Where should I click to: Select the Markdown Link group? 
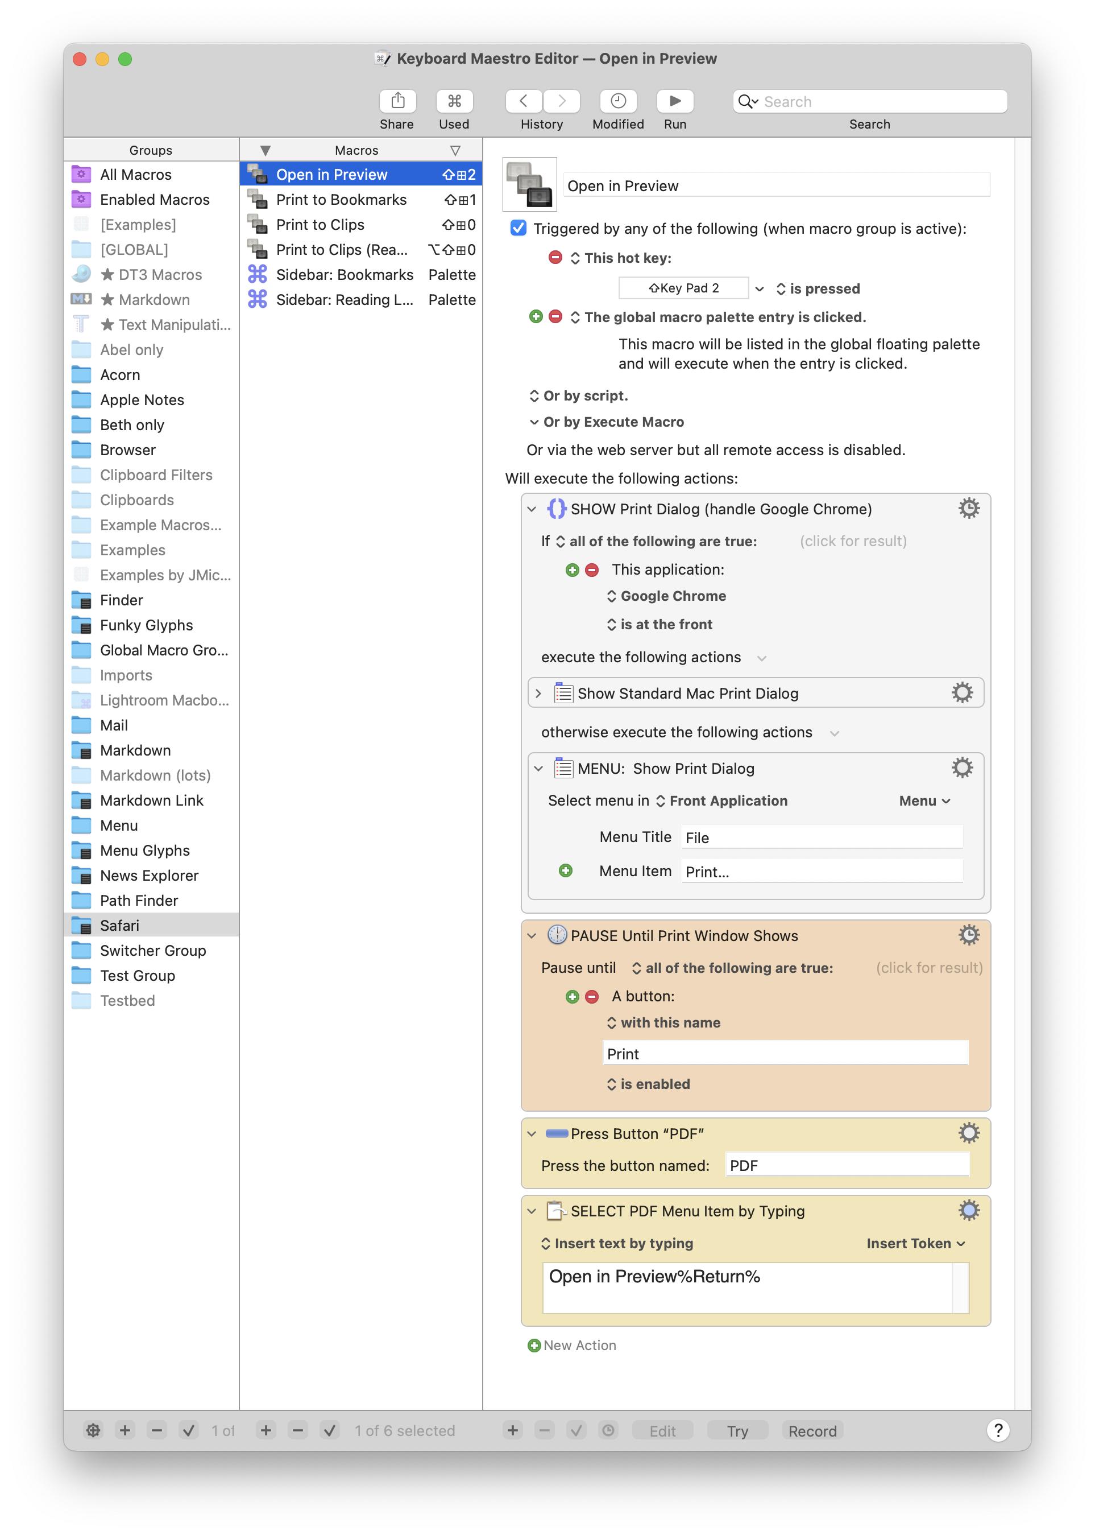click(151, 801)
